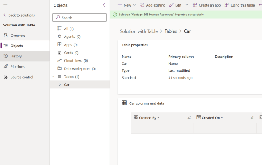Click the Pipelines rocket icon
262x165 pixels.
(x=5, y=66)
